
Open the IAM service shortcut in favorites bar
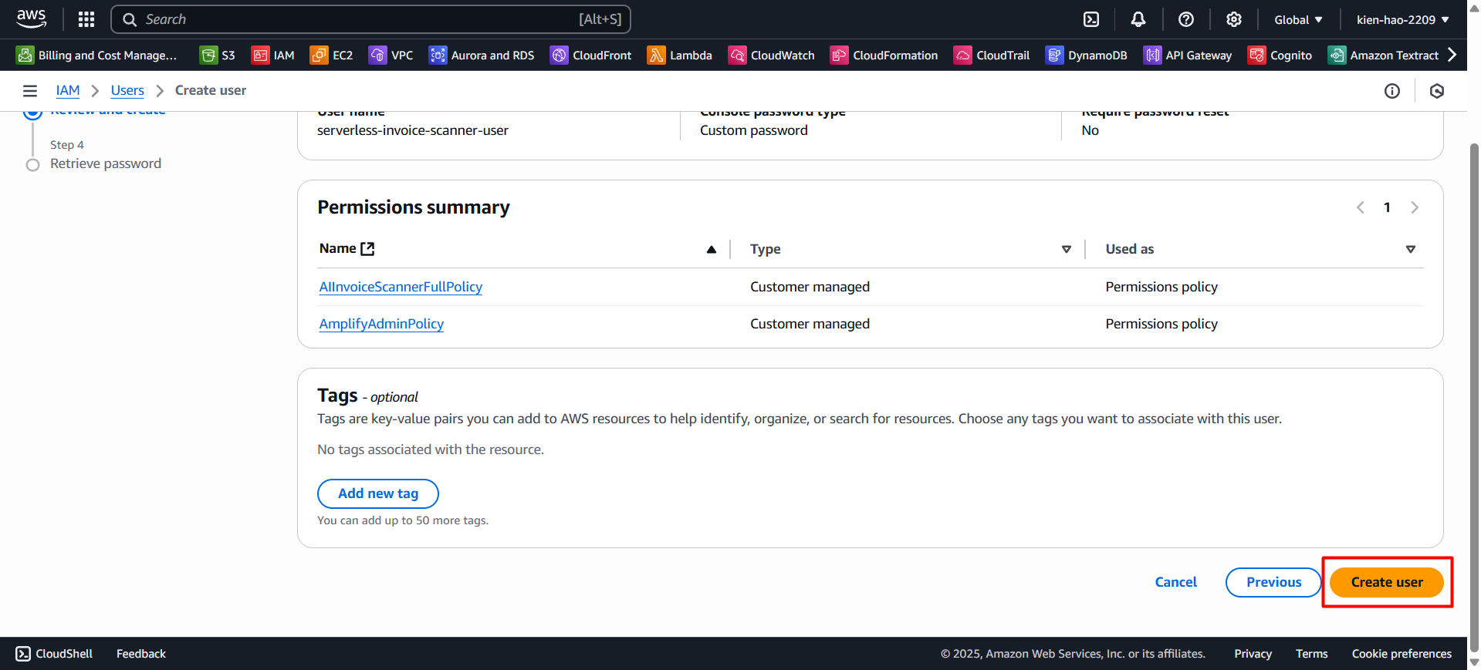(x=273, y=56)
